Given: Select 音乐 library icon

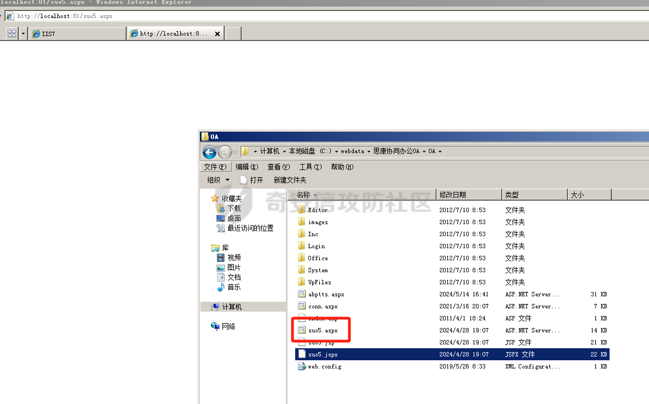Looking at the screenshot, I should [221, 287].
